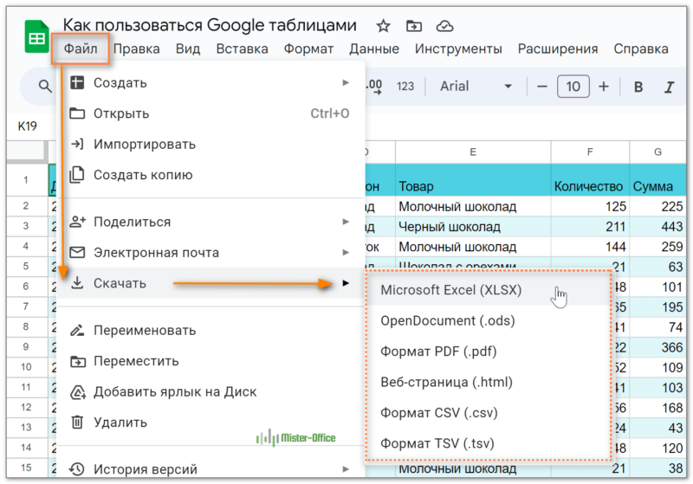Click sum cell with value 366

[x=657, y=347]
